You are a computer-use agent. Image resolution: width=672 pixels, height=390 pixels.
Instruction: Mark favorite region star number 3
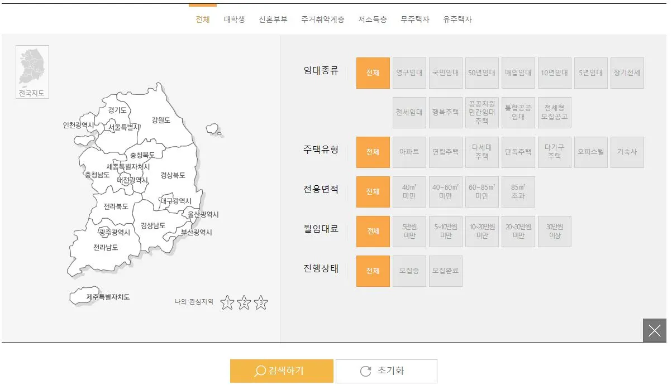(x=260, y=303)
